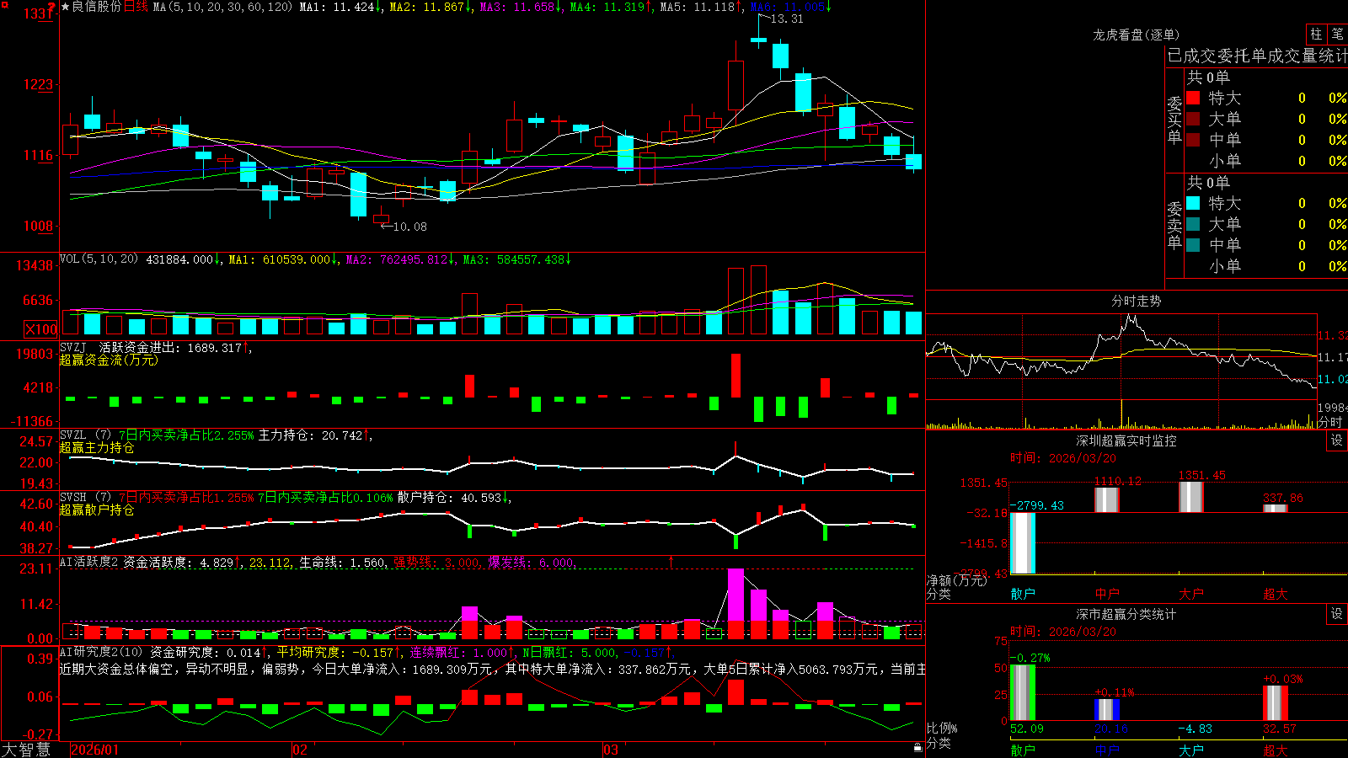Select the 良信股份 stock name
Screen dimensions: 1348x758
pos(97,7)
